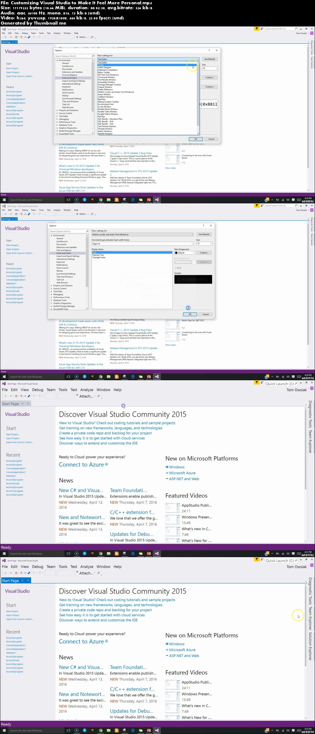Click Custom... next to Item foreground Default
The height and width of the screenshot is (734, 315).
pyautogui.click(x=204, y=253)
